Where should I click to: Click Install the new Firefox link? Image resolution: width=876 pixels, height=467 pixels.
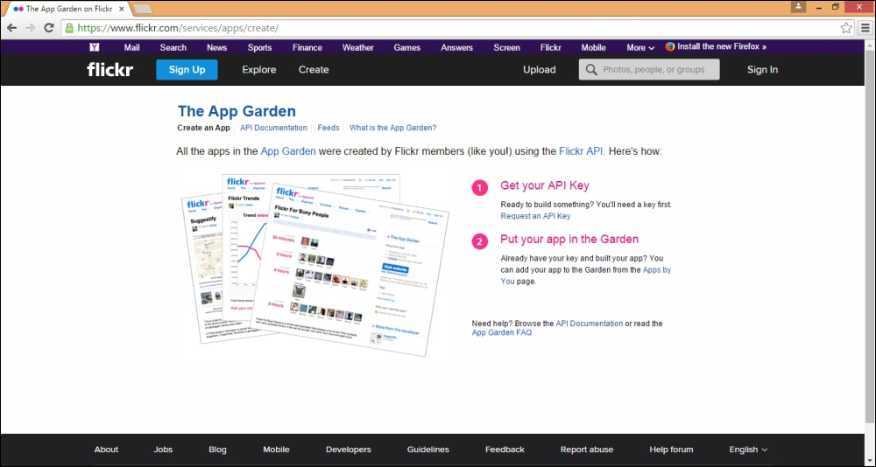(x=722, y=47)
